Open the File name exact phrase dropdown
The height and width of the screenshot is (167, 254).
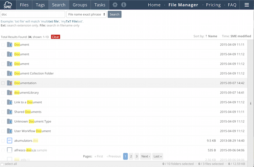pyautogui.click(x=86, y=14)
